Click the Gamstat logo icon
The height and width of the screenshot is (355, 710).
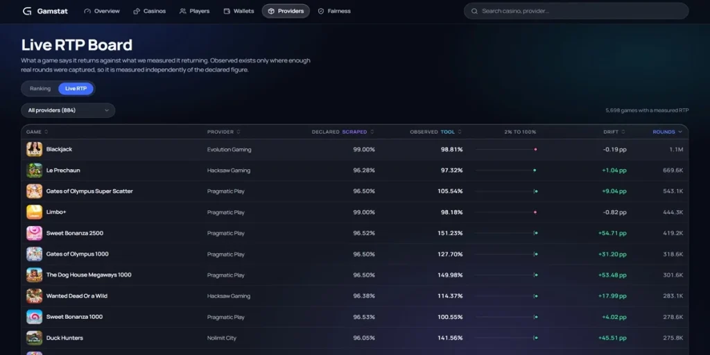click(27, 11)
